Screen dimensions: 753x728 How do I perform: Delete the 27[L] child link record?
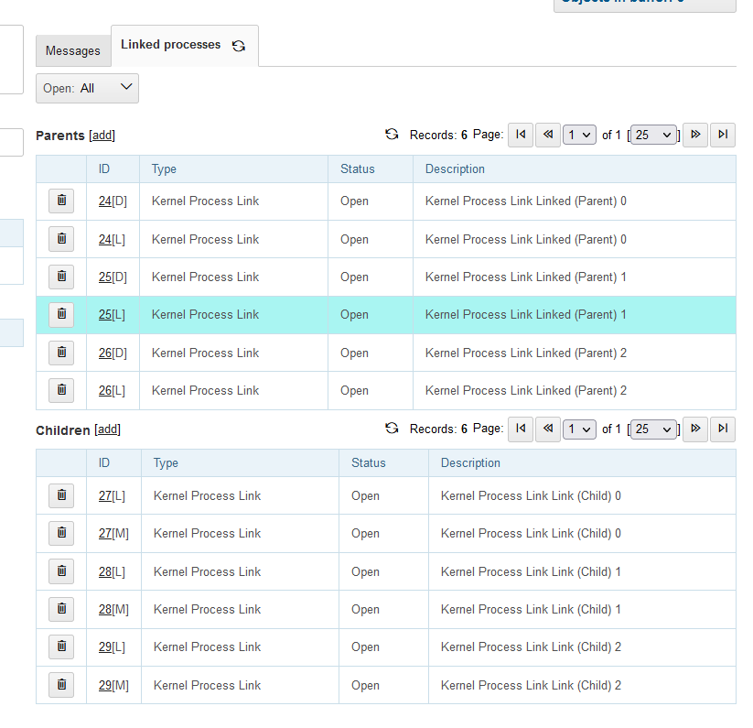click(60, 495)
